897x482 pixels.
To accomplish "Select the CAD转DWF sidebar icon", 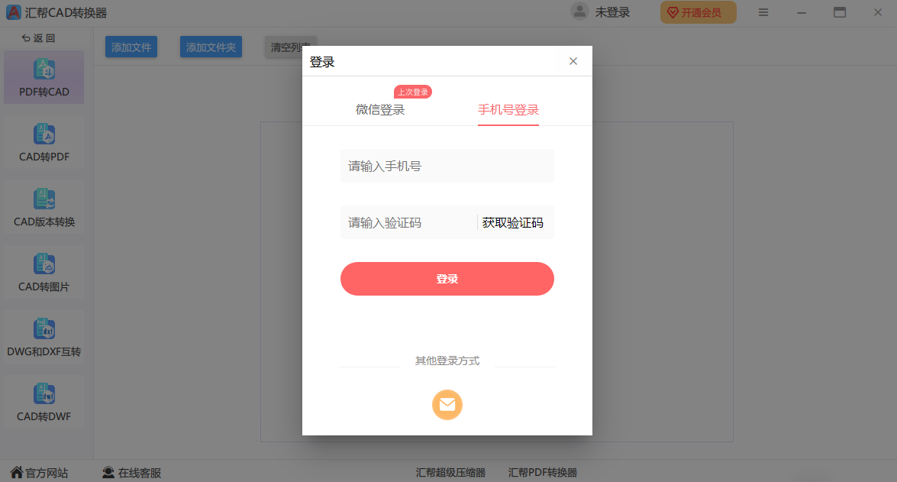I will click(x=44, y=394).
